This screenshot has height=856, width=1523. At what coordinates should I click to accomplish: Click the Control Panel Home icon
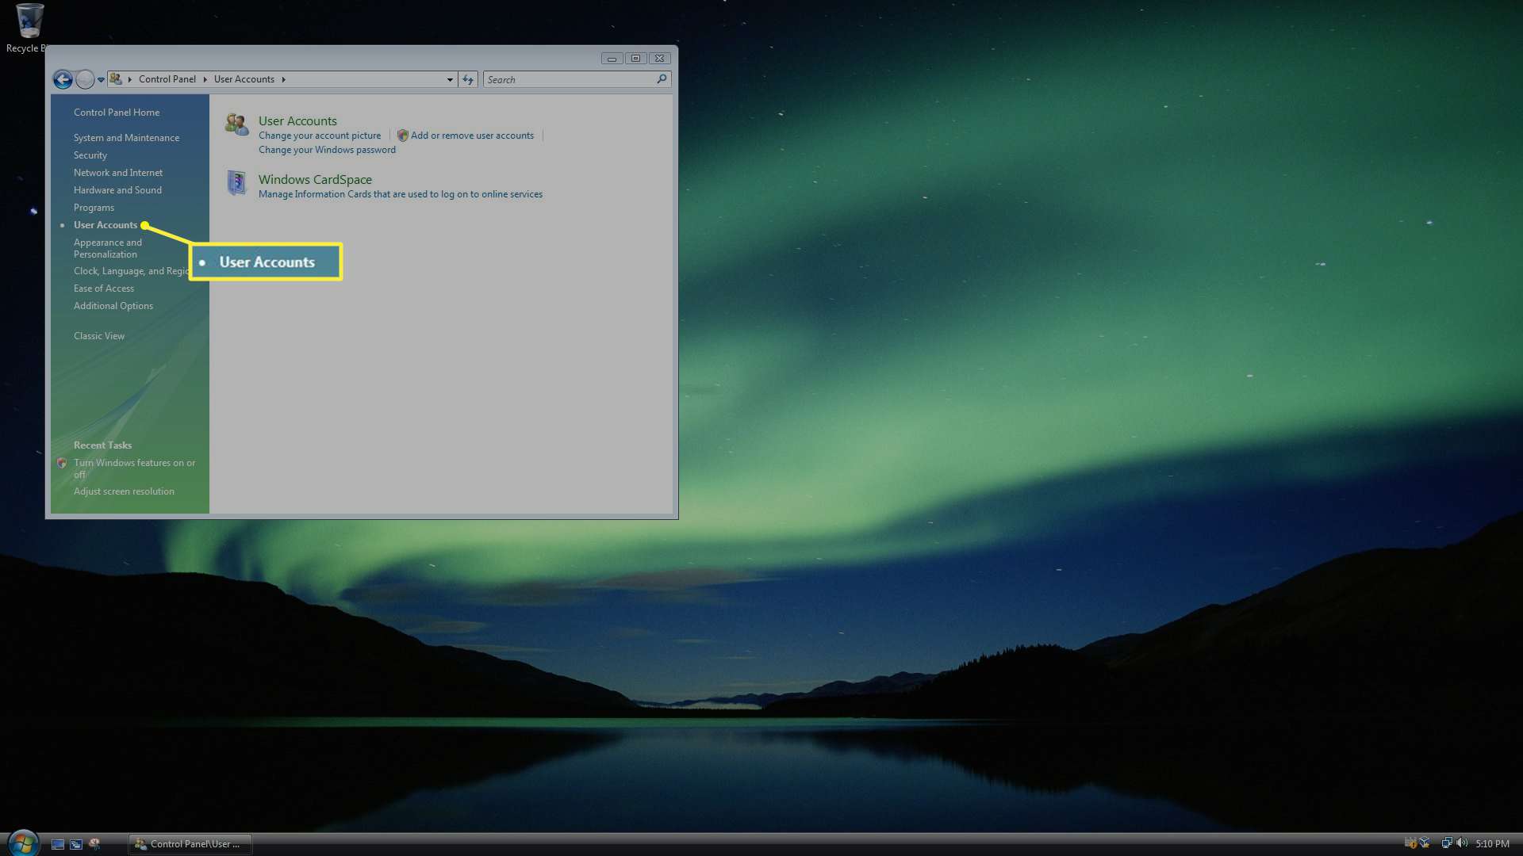point(117,112)
